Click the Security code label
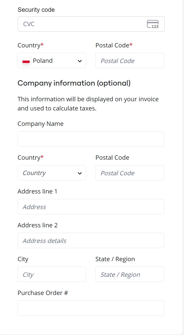The image size is (184, 335). [x=36, y=10]
